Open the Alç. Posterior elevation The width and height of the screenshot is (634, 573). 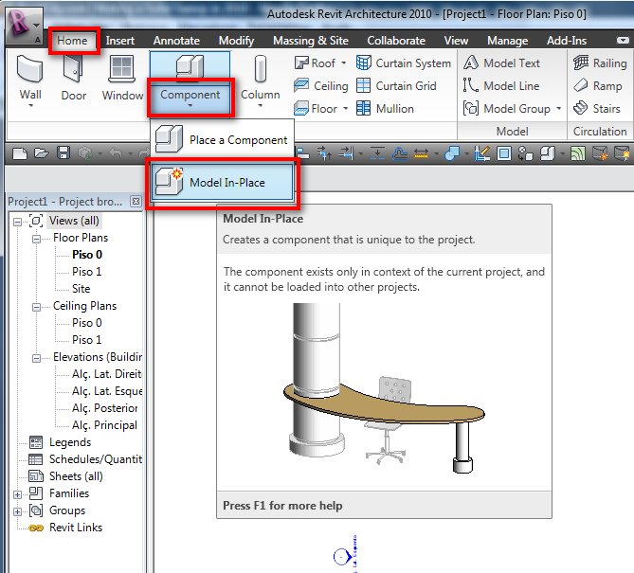pyautogui.click(x=105, y=408)
